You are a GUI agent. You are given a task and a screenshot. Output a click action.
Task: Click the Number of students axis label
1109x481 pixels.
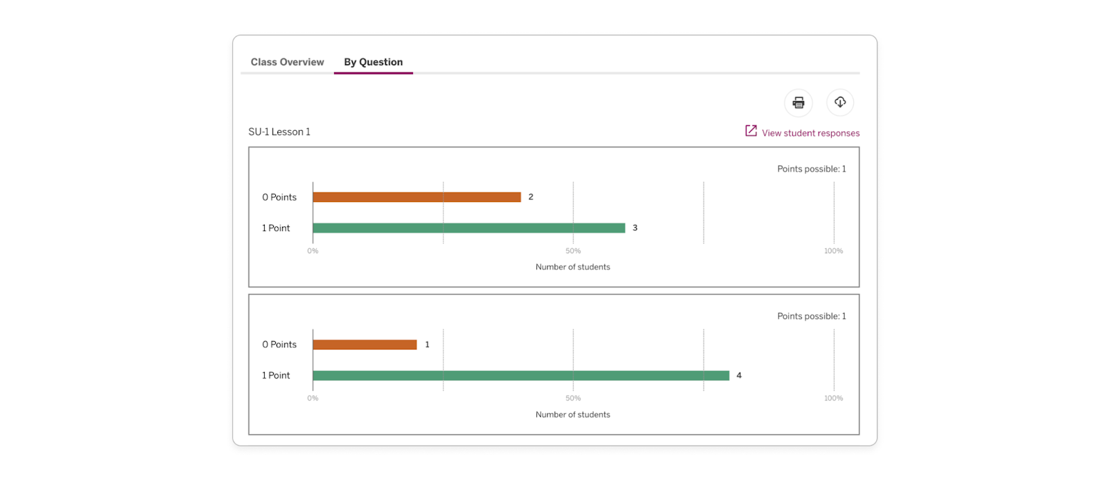(573, 266)
